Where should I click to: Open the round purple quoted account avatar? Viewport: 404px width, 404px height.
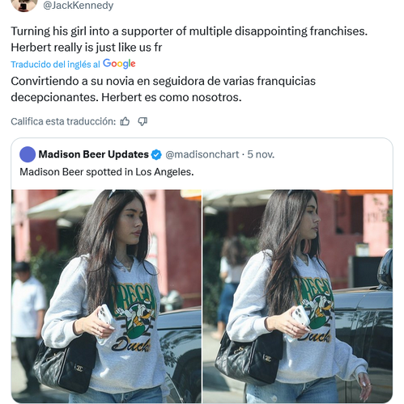point(28,154)
